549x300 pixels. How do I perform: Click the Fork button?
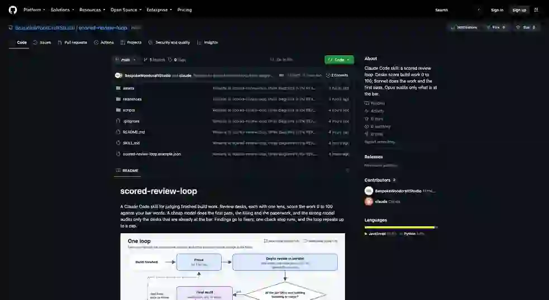[496, 27]
